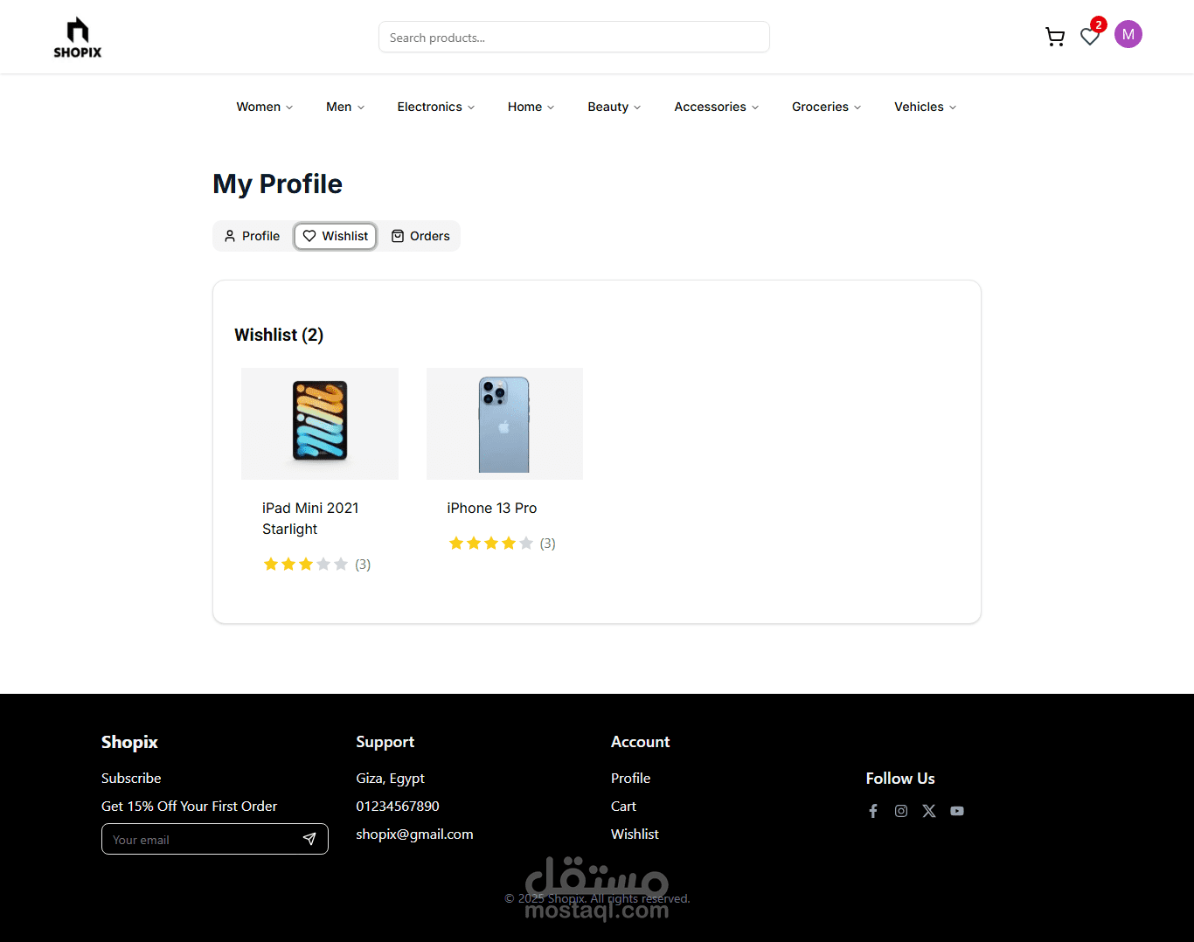The height and width of the screenshot is (942, 1194).
Task: Click phone number 01234567890
Action: pos(398,806)
